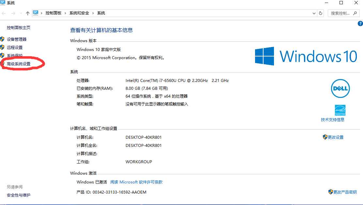The image size is (363, 205).
Task: Click the Windows 10 家庭中文版 edition text
Action: [98, 49]
